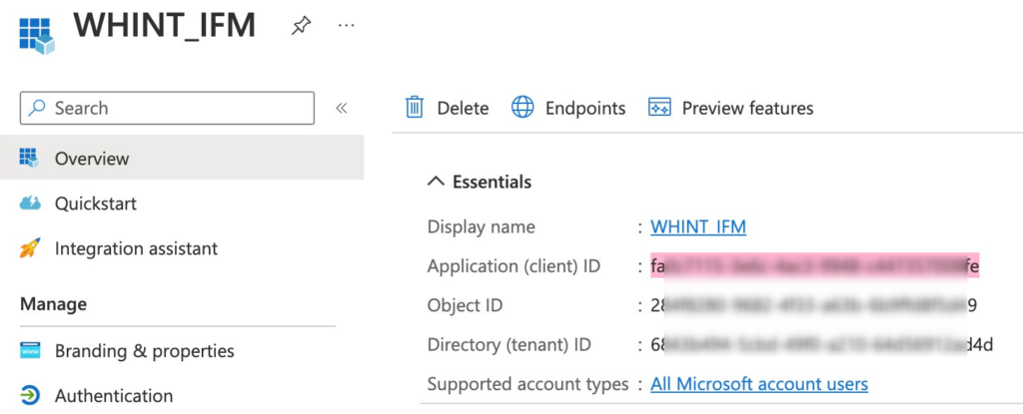Select Overview in the sidebar
Viewport: 1023px width, 414px height.
click(x=182, y=158)
